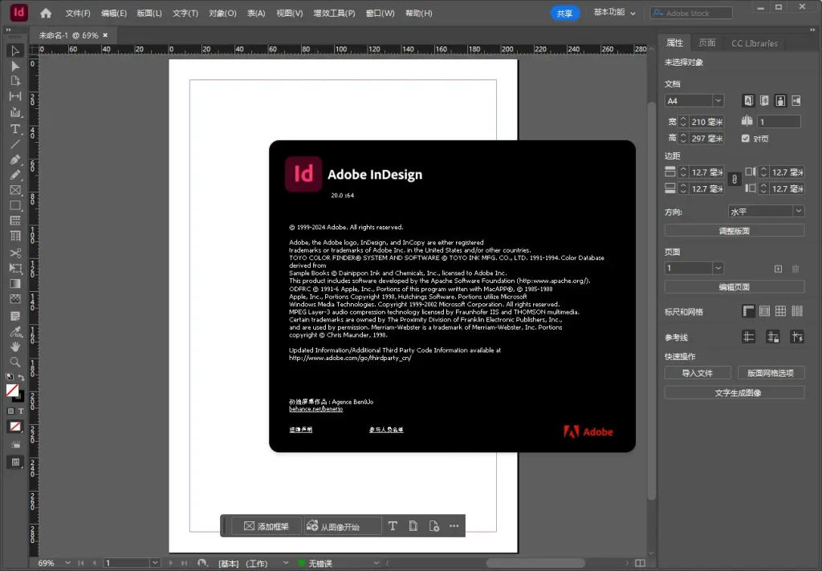This screenshot has height=571, width=822.
Task: Select the Pen tool
Action: point(15,160)
